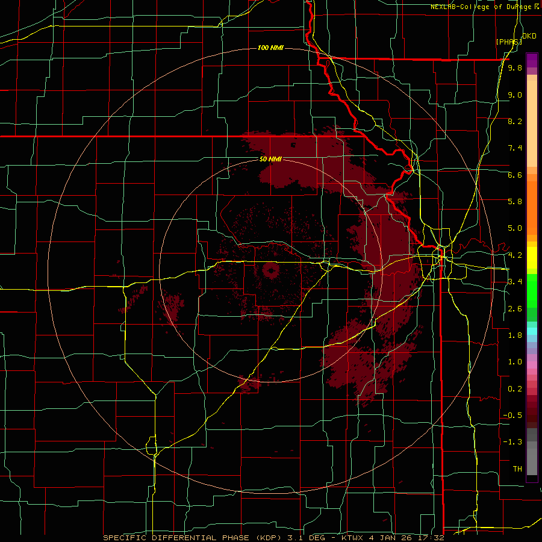Click the "100 NMI" range ring label
The width and height of the screenshot is (542, 542).
click(x=270, y=48)
